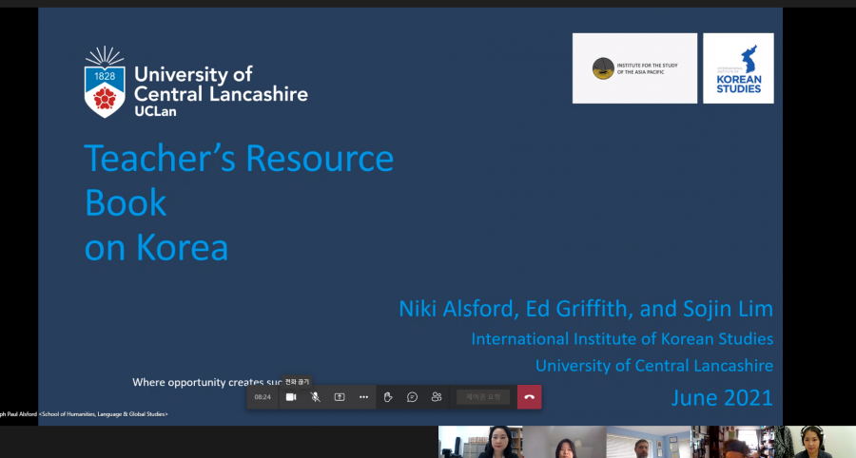Unmute the microphone in the call toolbar

(315, 397)
